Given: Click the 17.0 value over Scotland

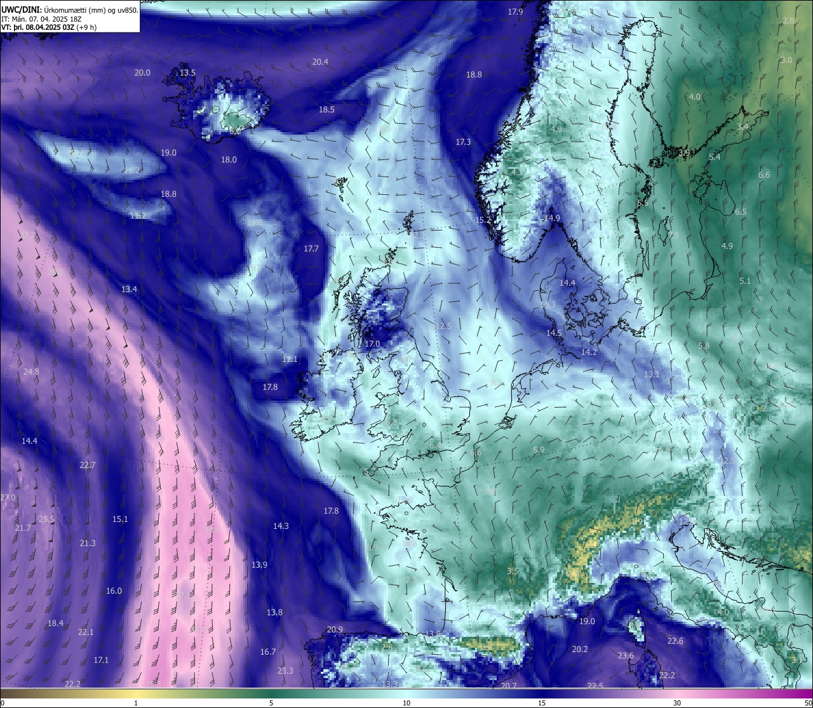Looking at the screenshot, I should pyautogui.click(x=372, y=344).
